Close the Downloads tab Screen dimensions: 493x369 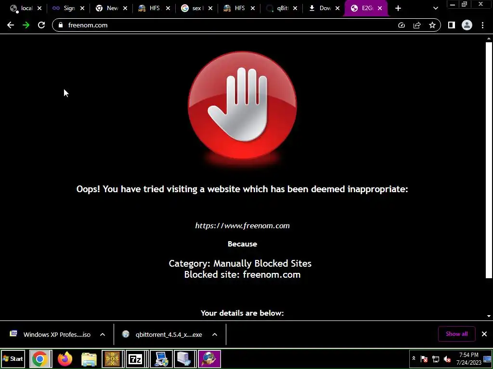(x=337, y=9)
